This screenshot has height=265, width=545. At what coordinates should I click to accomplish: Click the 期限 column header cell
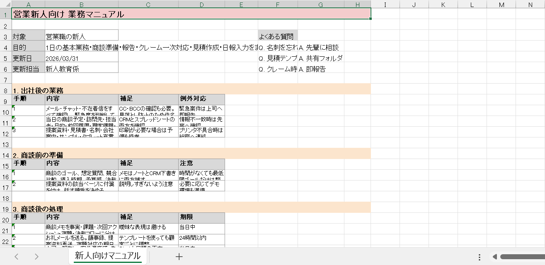[x=201, y=218]
